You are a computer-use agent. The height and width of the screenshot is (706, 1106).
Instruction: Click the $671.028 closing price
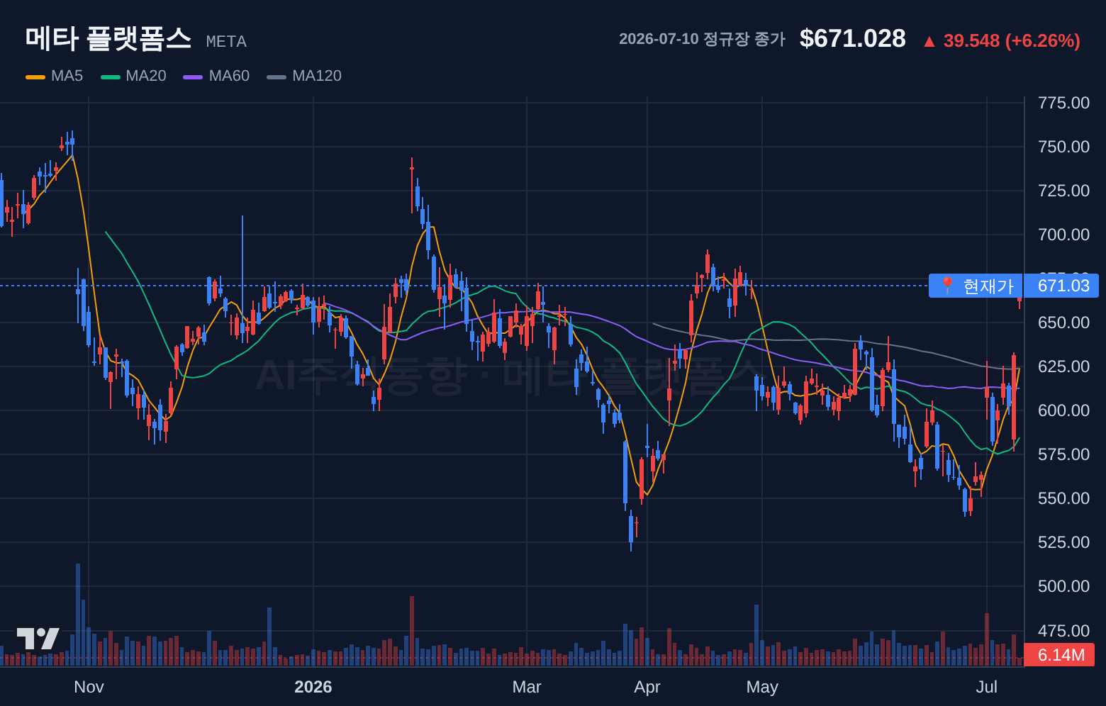point(853,38)
